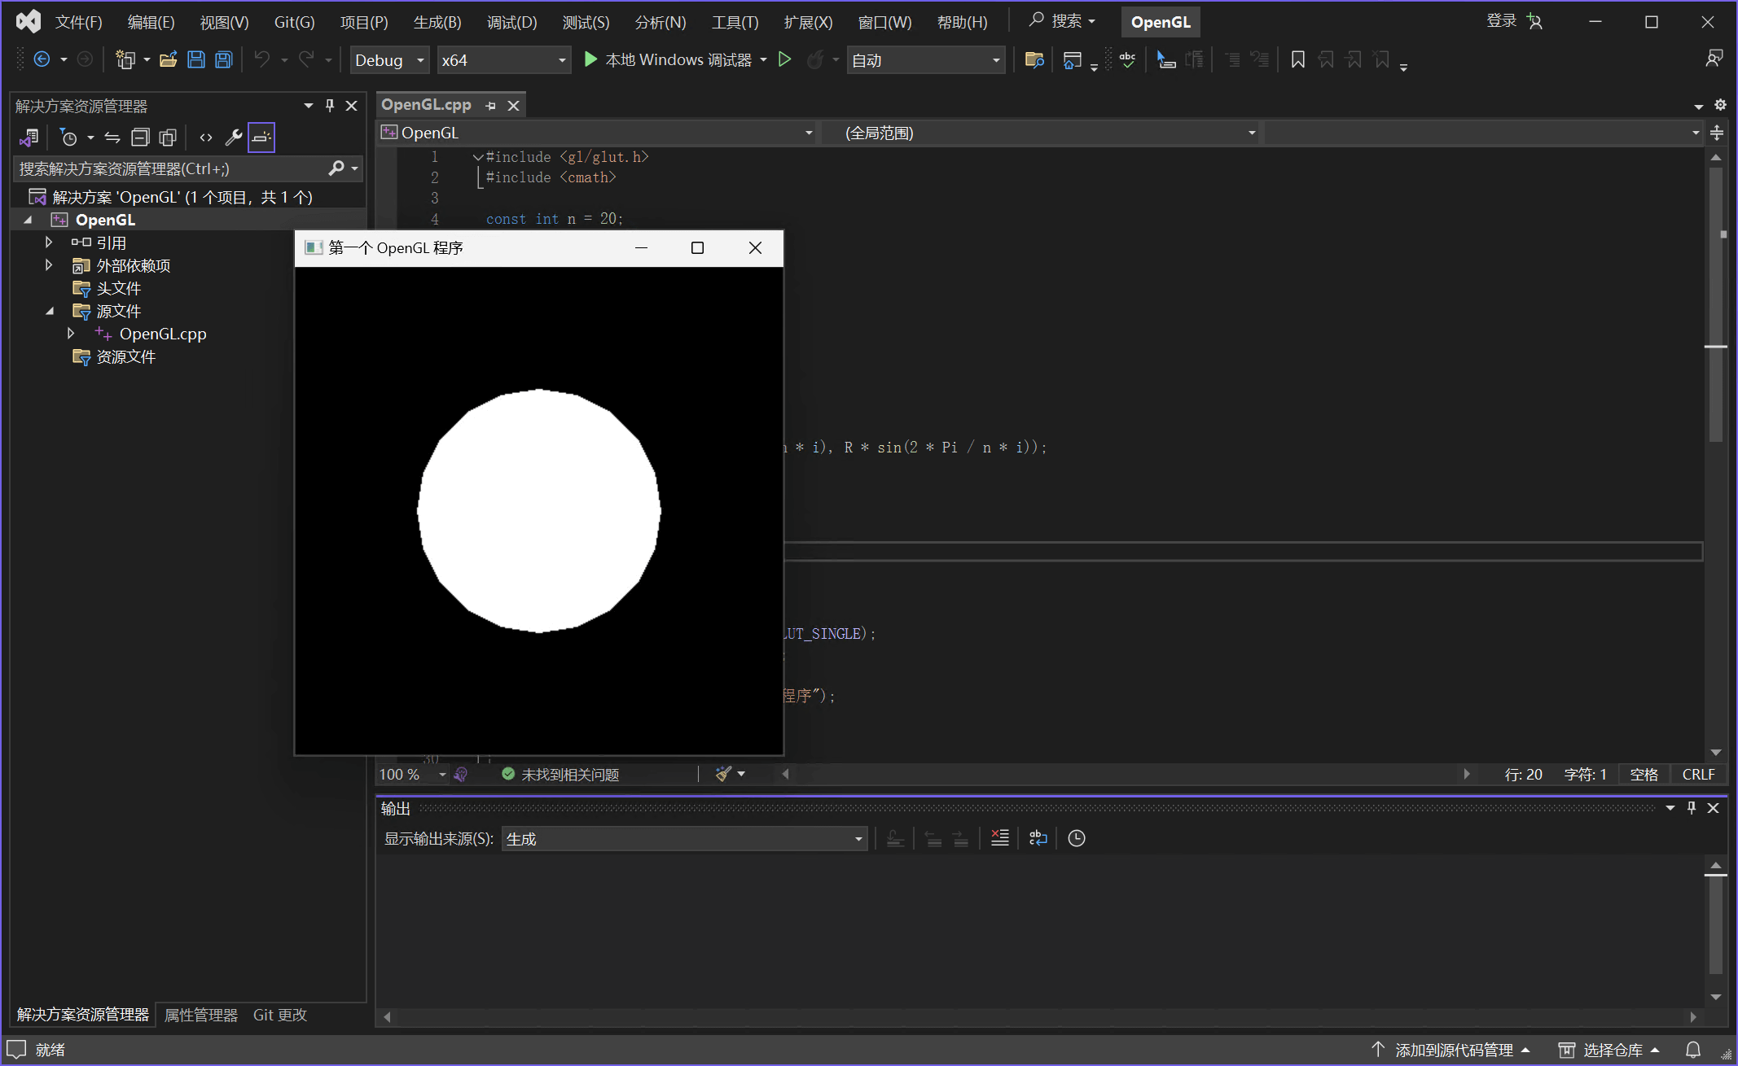Click the Solution Explorer search input field
The image size is (1738, 1066).
click(x=171, y=168)
